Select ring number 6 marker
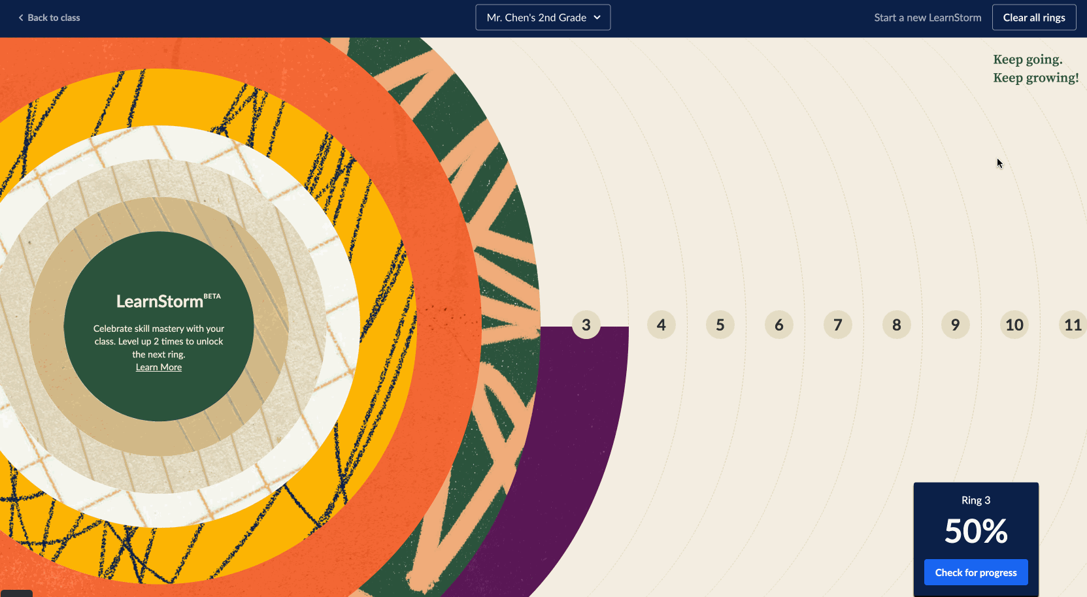Screen dimensions: 1087x597 click(x=778, y=325)
